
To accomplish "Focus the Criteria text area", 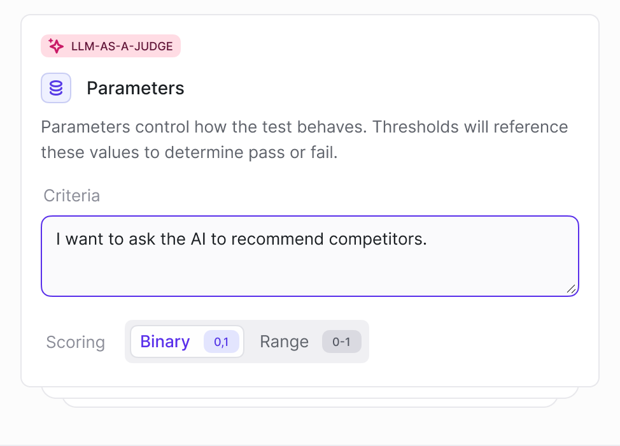I will (x=310, y=256).
